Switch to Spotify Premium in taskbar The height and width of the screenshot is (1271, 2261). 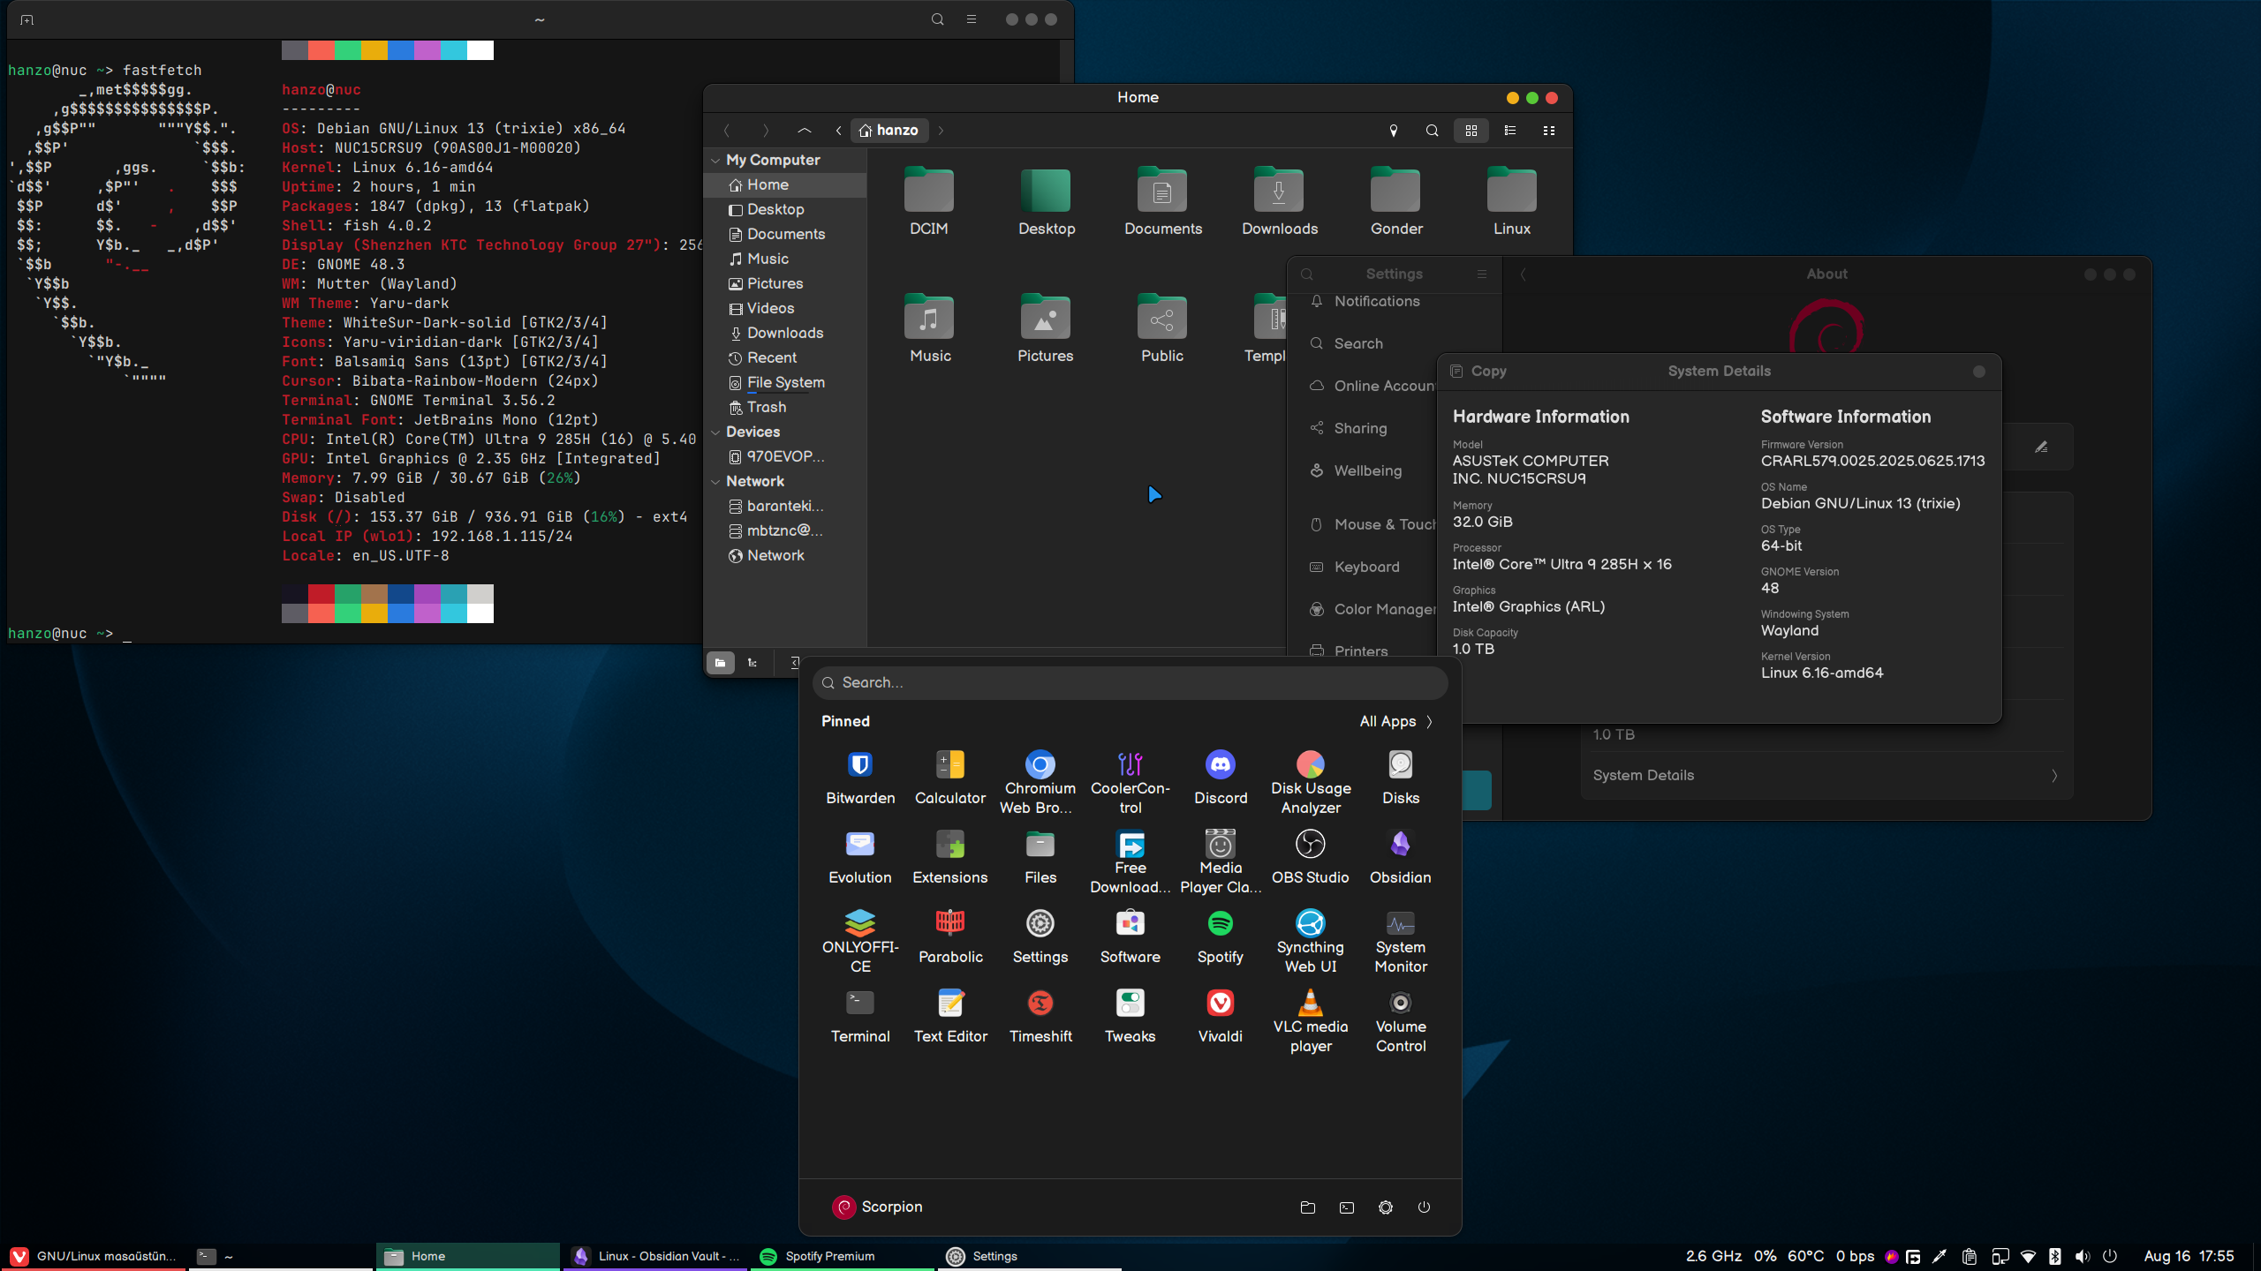pos(843,1256)
